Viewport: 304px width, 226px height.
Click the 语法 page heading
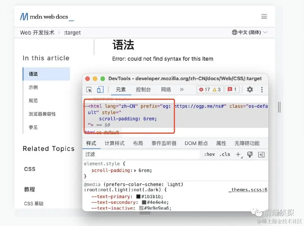click(123, 45)
